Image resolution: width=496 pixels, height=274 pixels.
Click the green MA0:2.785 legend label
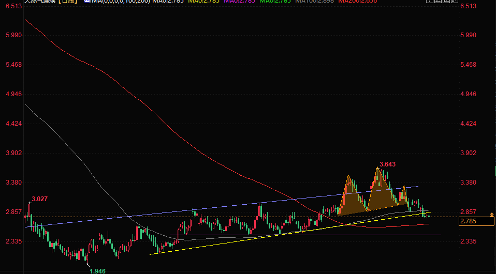click(275, 2)
